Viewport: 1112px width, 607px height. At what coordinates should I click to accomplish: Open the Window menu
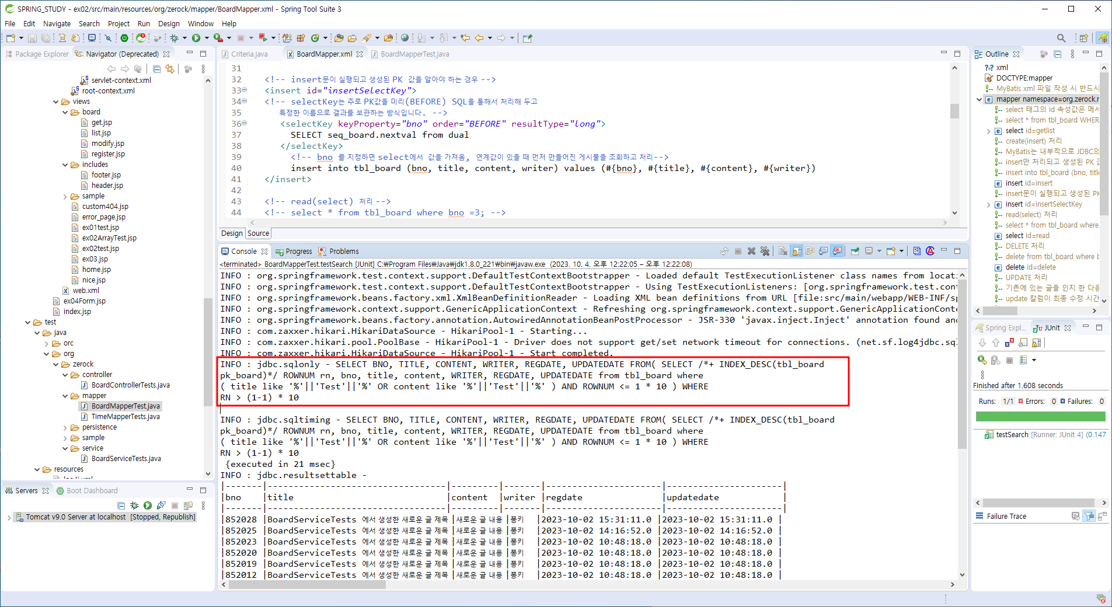tap(200, 23)
